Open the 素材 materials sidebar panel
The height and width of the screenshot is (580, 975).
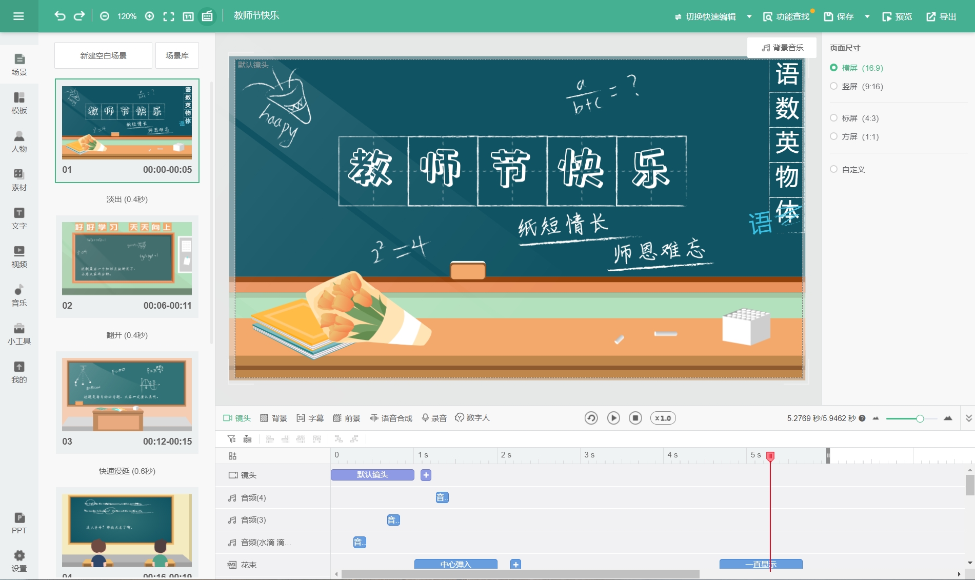point(19,180)
